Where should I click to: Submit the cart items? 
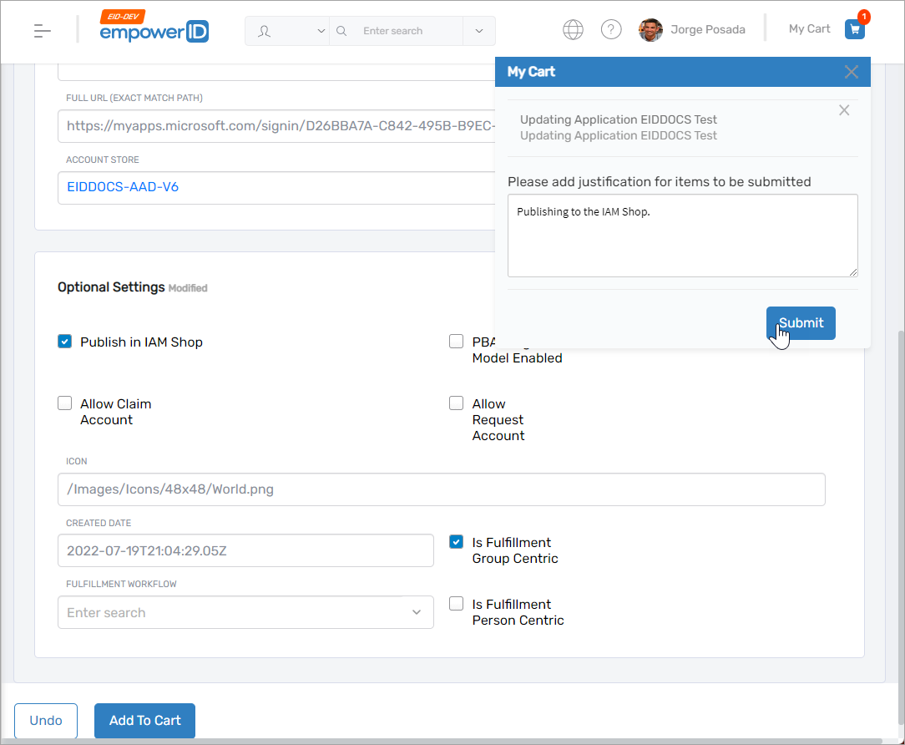pos(800,323)
